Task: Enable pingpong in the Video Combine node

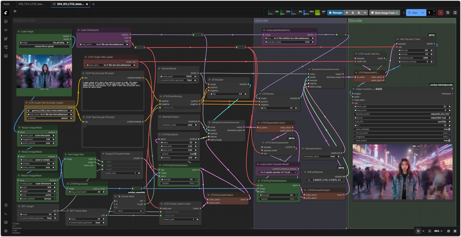Action: [449, 137]
